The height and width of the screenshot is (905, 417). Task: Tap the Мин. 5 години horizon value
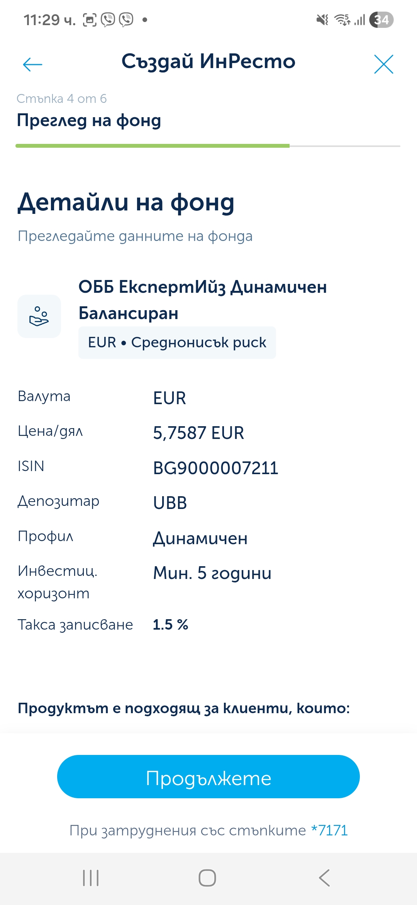tap(212, 573)
